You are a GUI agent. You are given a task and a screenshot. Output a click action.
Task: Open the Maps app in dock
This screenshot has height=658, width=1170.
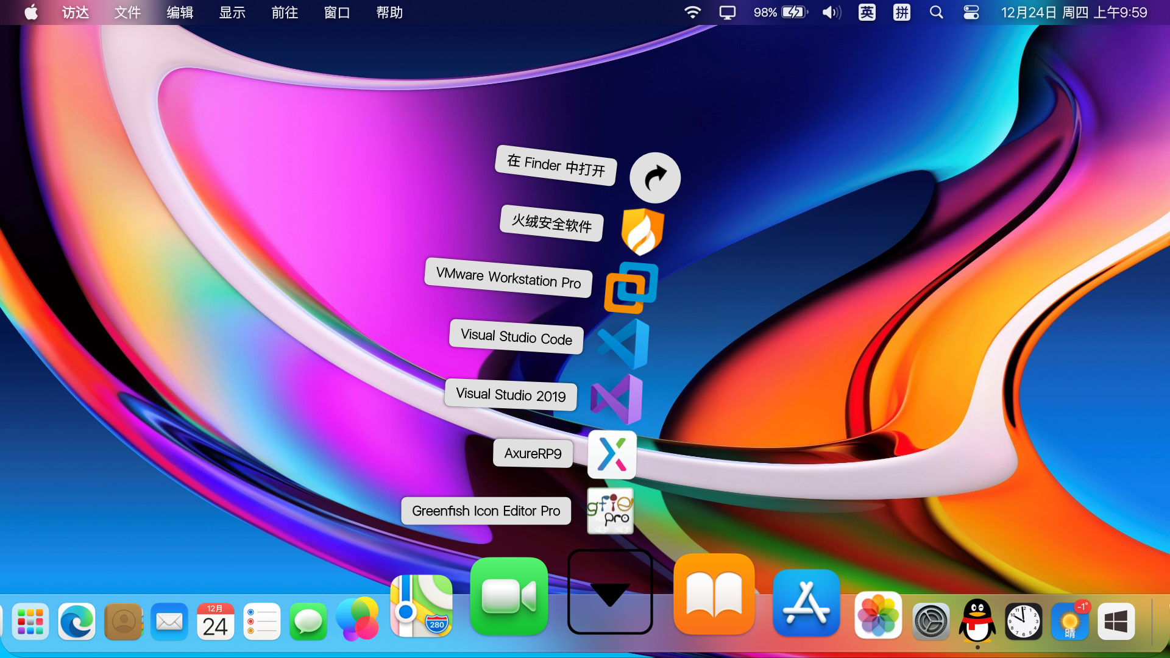421,606
